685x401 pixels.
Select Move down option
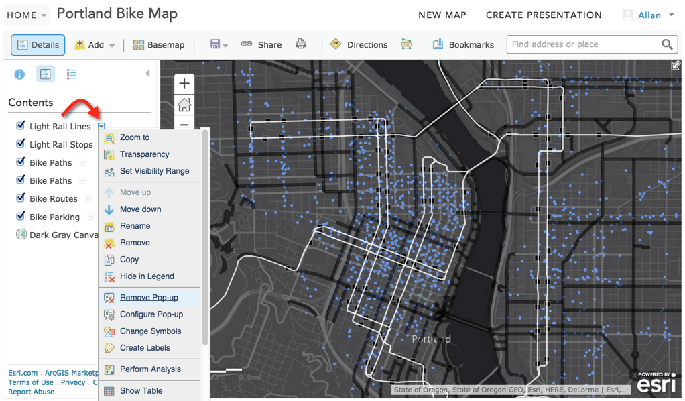click(149, 209)
